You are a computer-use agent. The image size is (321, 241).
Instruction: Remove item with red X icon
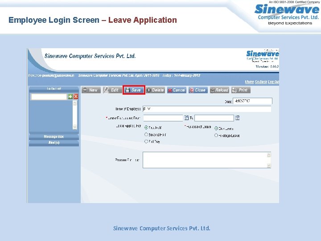(76, 96)
